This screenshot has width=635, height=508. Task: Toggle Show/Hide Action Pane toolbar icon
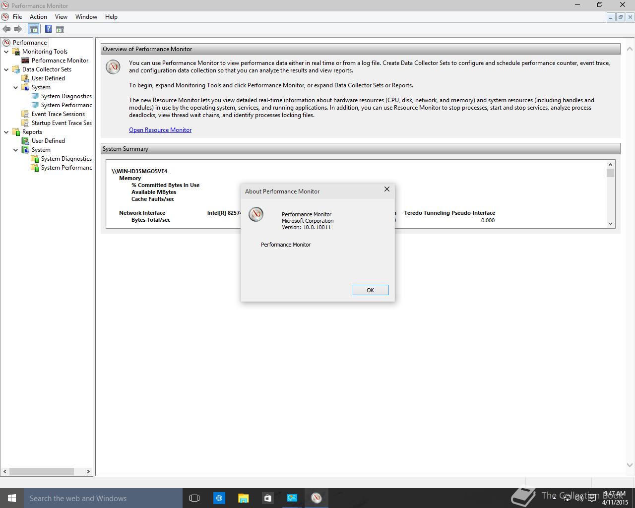click(x=60, y=29)
